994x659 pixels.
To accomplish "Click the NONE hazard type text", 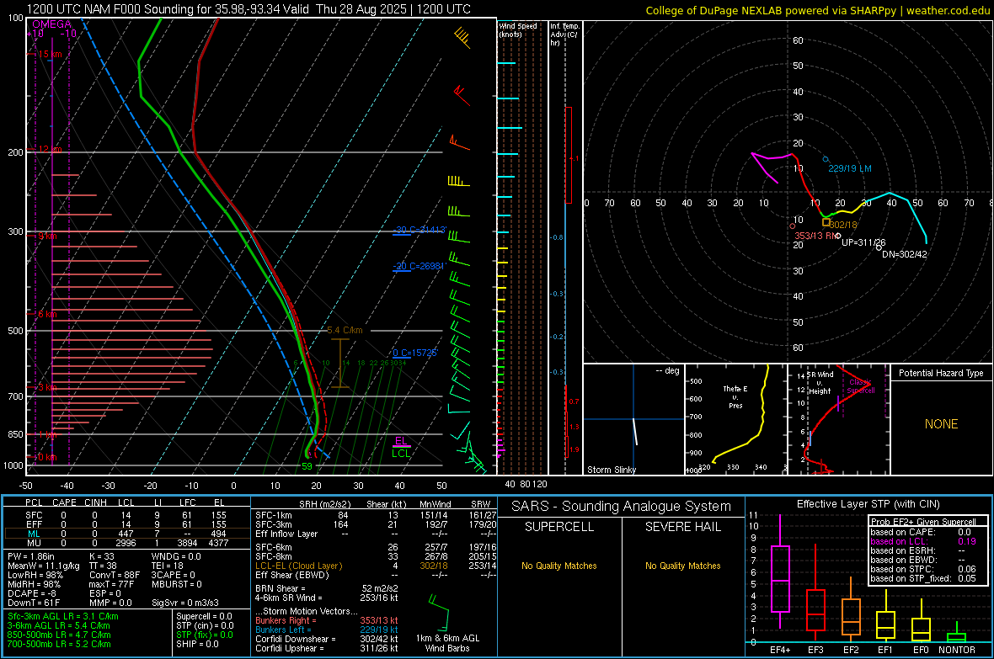I will [941, 424].
